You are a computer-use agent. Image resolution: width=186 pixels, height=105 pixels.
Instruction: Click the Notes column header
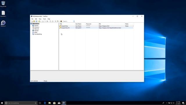click(x=129, y=24)
